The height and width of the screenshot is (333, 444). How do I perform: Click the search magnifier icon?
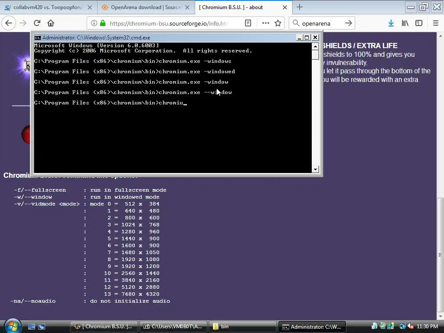coord(296,23)
